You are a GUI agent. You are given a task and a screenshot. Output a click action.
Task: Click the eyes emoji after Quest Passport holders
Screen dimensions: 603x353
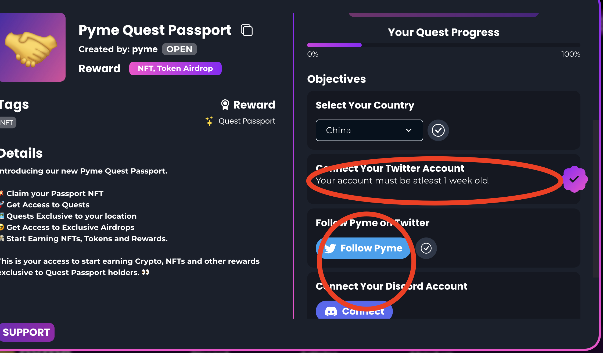(145, 272)
